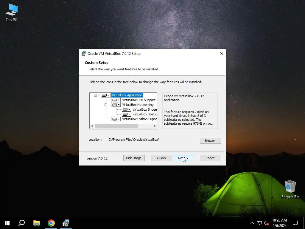Screen dimensions: 305x229
Task: Open the clock showing 10:28 AM
Action: coord(279,223)
